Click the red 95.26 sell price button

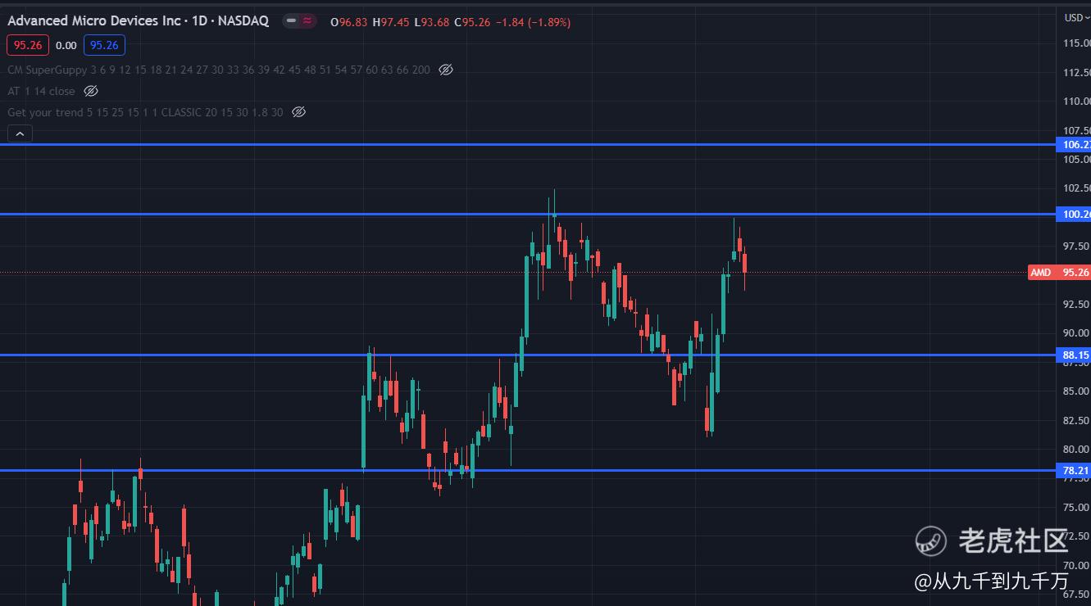point(28,46)
